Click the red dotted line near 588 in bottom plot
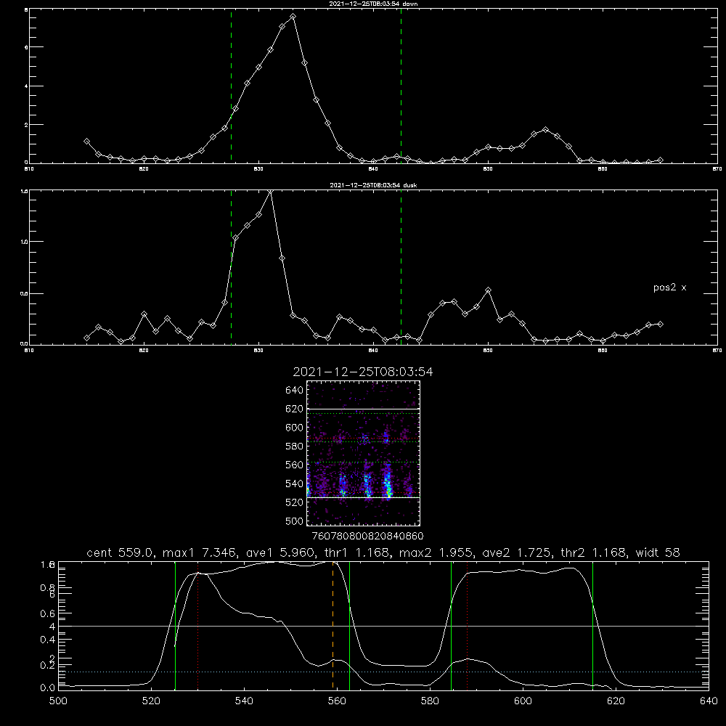This screenshot has width=726, height=726. pos(467,625)
